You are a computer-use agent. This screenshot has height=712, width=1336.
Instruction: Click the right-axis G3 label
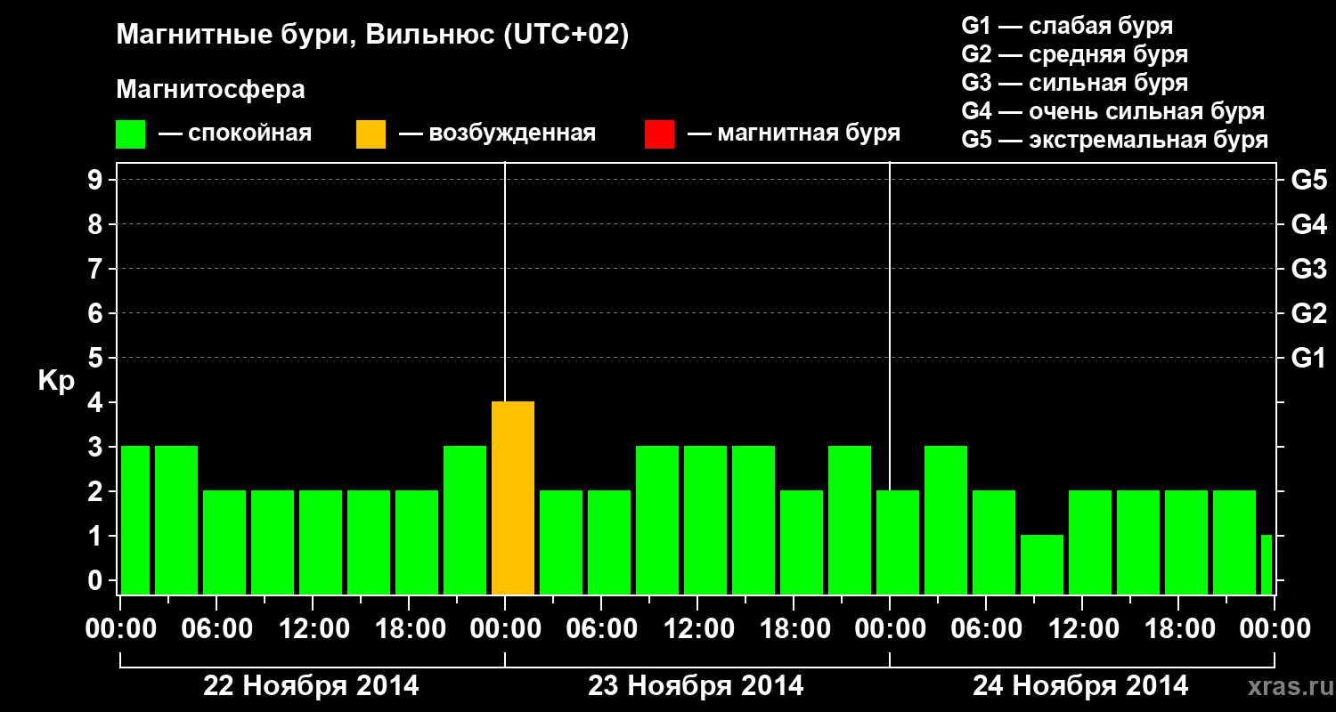[1308, 270]
